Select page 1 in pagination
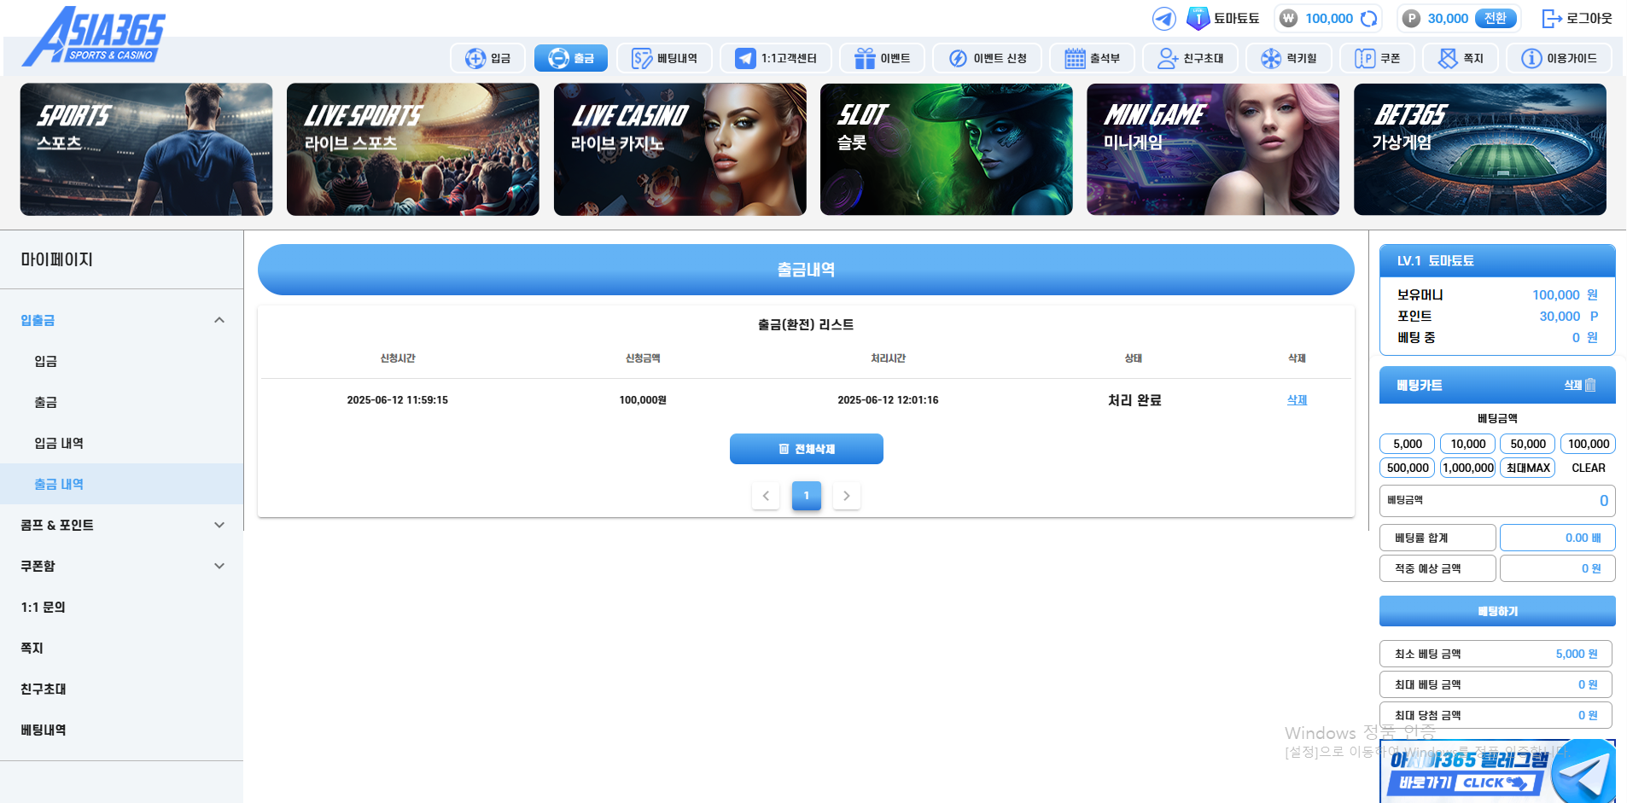The height and width of the screenshot is (803, 1627). tap(806, 496)
